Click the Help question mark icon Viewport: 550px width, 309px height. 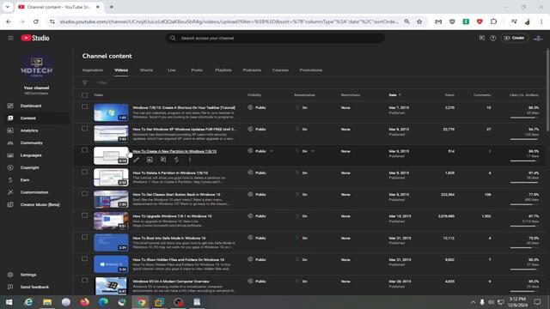[493, 38]
